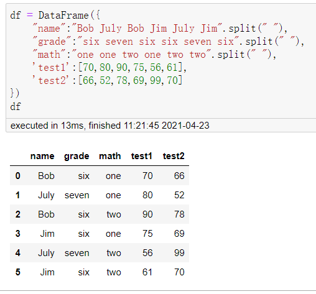The height and width of the screenshot is (294, 316).
Task: Click test1 value 61 in row 5
Action: (147, 272)
